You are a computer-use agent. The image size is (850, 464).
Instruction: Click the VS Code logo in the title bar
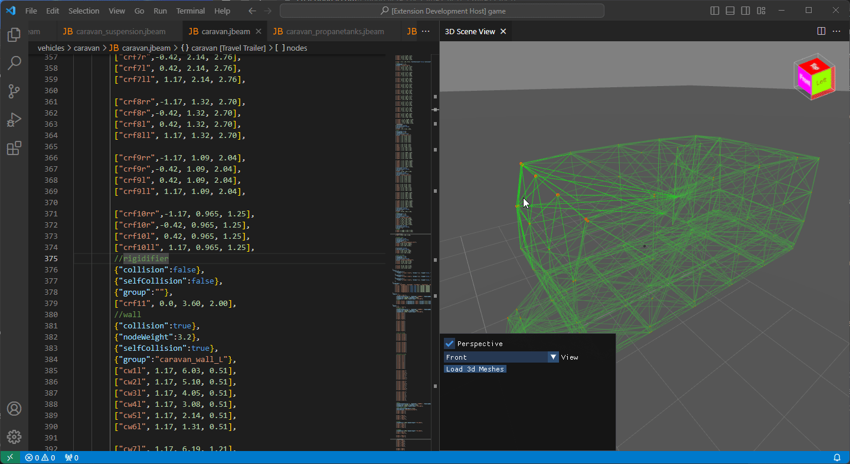pos(10,11)
